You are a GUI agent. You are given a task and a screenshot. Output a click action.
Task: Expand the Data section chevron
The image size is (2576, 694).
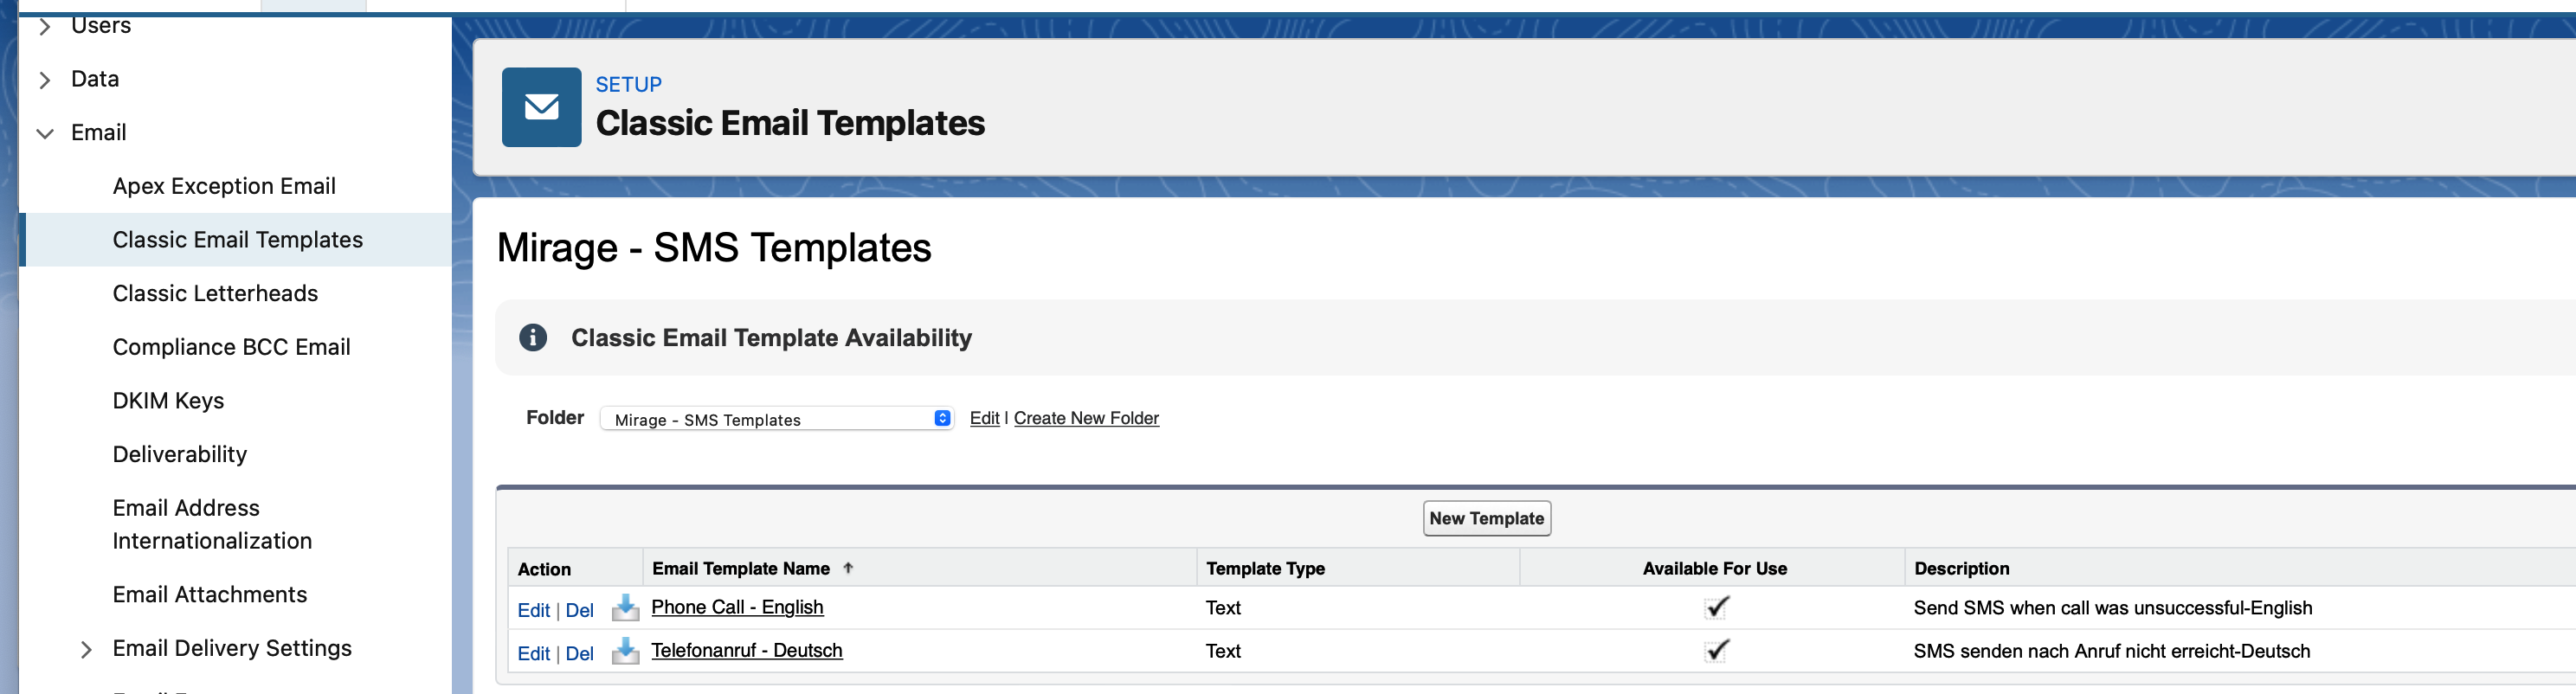(x=44, y=80)
